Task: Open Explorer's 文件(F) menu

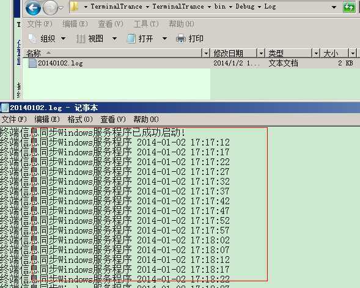Action: 40,24
